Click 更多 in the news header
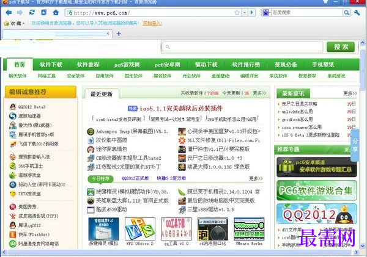 pos(350,93)
